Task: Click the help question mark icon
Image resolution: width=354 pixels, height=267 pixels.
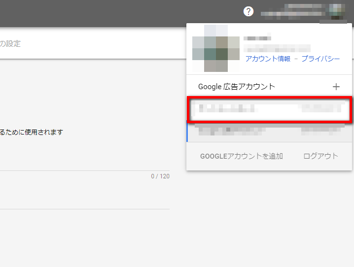Action: click(248, 11)
